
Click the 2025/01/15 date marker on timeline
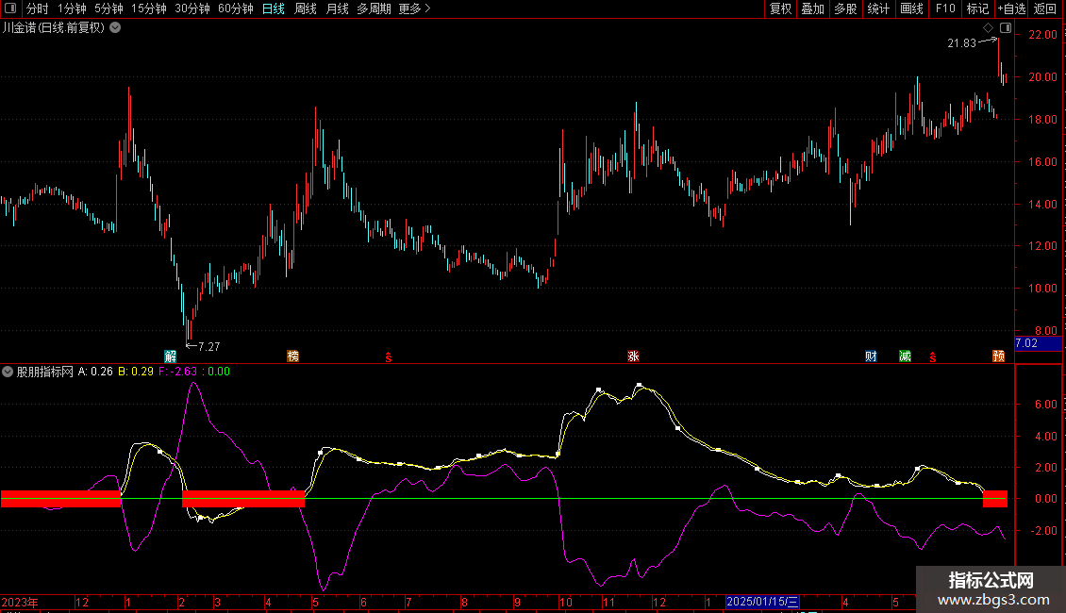pyautogui.click(x=762, y=602)
